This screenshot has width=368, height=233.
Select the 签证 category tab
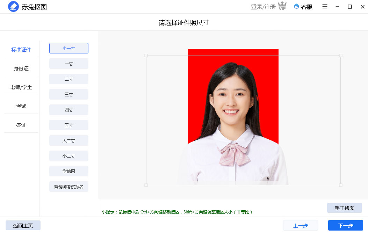[21, 125]
